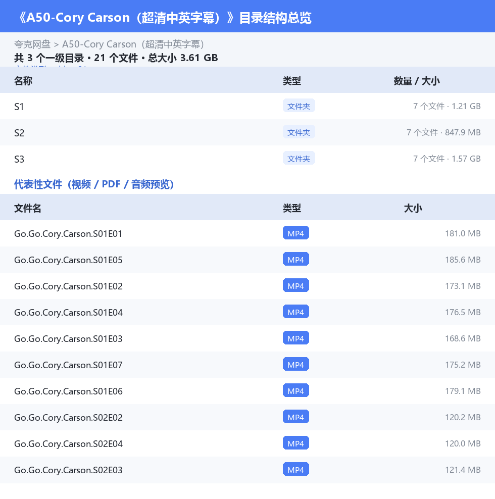This screenshot has height=499, width=495.
Task: Click the 179.1 MB size value
Action: click(x=463, y=391)
